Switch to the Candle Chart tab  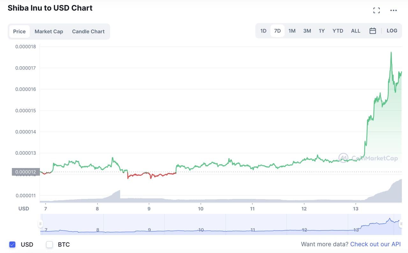click(x=88, y=32)
